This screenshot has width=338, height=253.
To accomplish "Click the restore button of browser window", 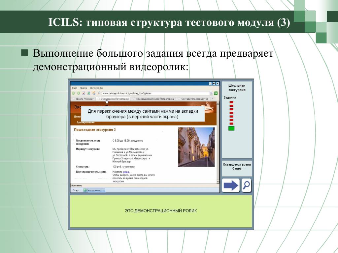I will (x=214, y=83).
